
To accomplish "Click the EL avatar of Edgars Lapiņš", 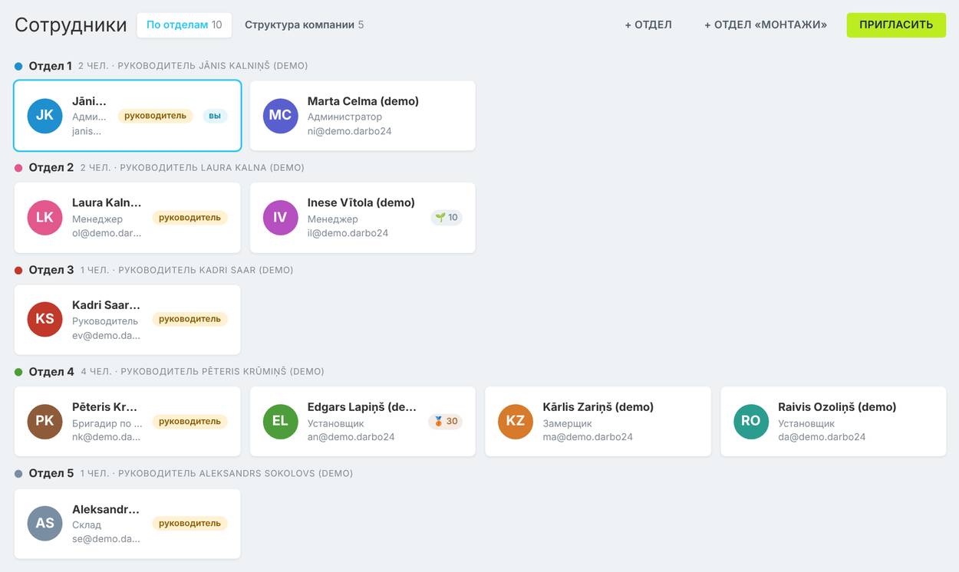I will (x=280, y=422).
